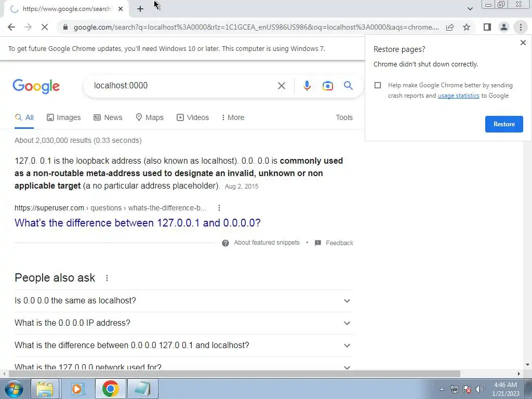Open a new tab
The height and width of the screenshot is (399, 532).
(x=140, y=9)
